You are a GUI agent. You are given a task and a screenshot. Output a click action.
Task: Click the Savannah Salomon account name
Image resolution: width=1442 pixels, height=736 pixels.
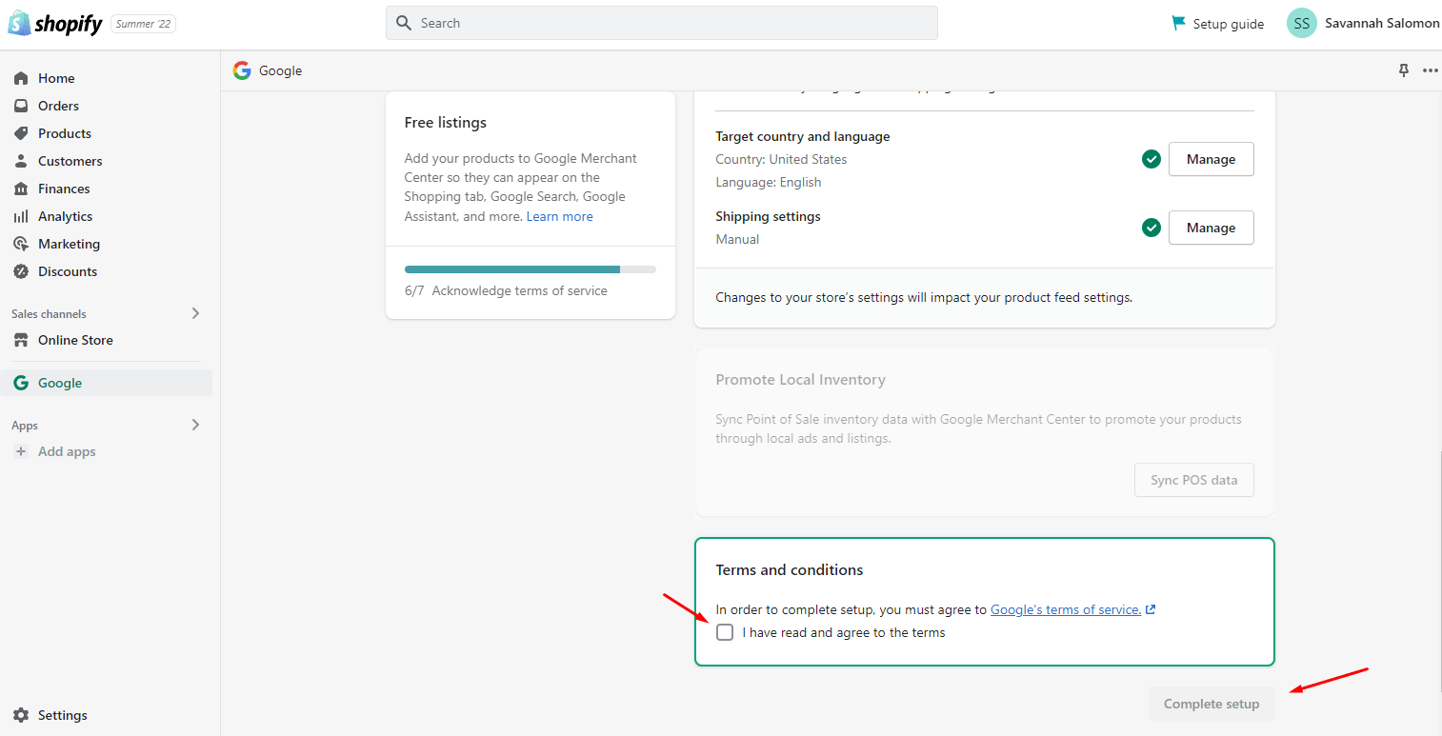(1382, 23)
